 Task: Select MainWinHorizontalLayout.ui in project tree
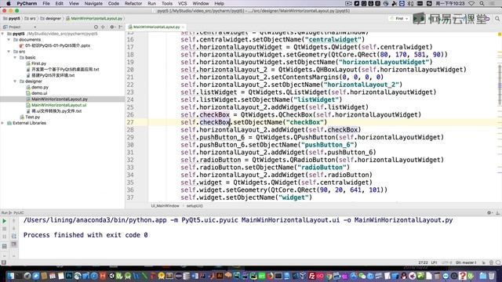(x=59, y=105)
